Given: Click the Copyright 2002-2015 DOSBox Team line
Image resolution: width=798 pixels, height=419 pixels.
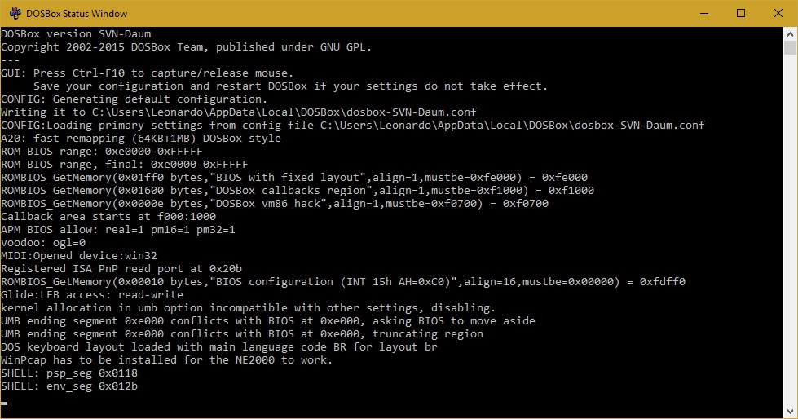Looking at the screenshot, I should click(187, 46).
